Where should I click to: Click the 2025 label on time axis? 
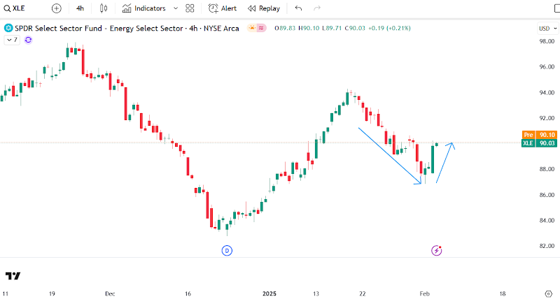(x=269, y=293)
